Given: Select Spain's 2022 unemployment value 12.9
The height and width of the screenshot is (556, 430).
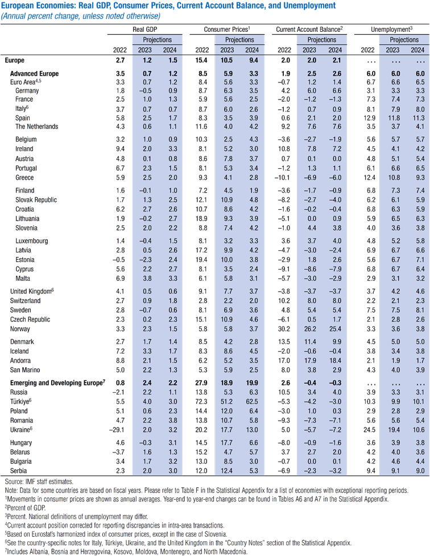Looking at the screenshot, I should (369, 118).
